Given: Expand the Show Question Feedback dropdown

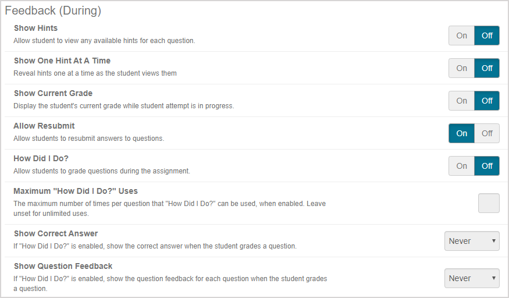Looking at the screenshot, I should (472, 278).
